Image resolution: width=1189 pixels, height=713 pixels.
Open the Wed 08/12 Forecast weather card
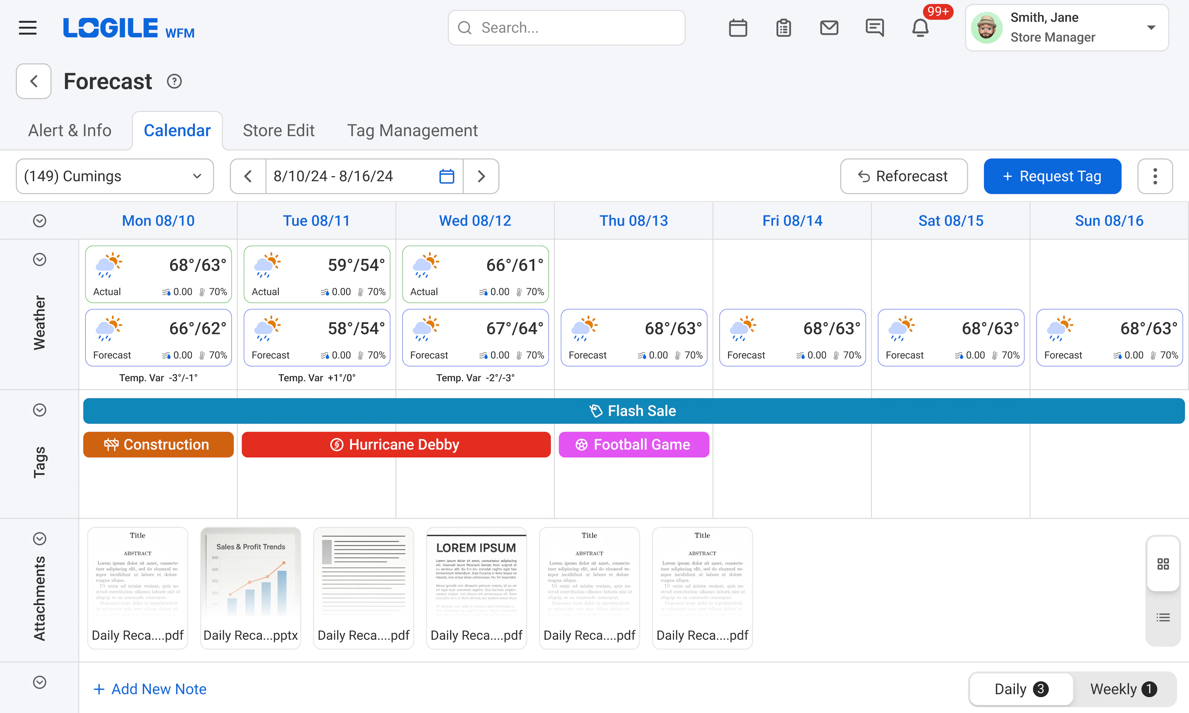pyautogui.click(x=475, y=338)
